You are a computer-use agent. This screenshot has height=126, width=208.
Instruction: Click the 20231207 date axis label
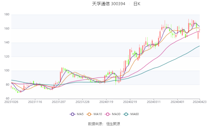coord(59,102)
